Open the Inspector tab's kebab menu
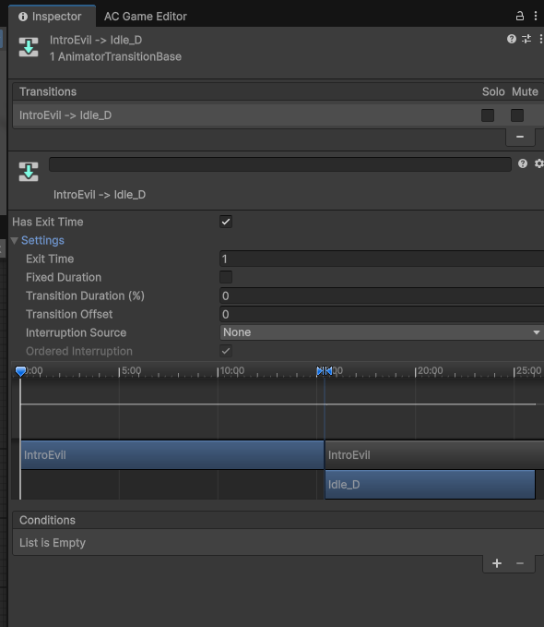Viewport: 544px width, 627px height. pyautogui.click(x=536, y=16)
